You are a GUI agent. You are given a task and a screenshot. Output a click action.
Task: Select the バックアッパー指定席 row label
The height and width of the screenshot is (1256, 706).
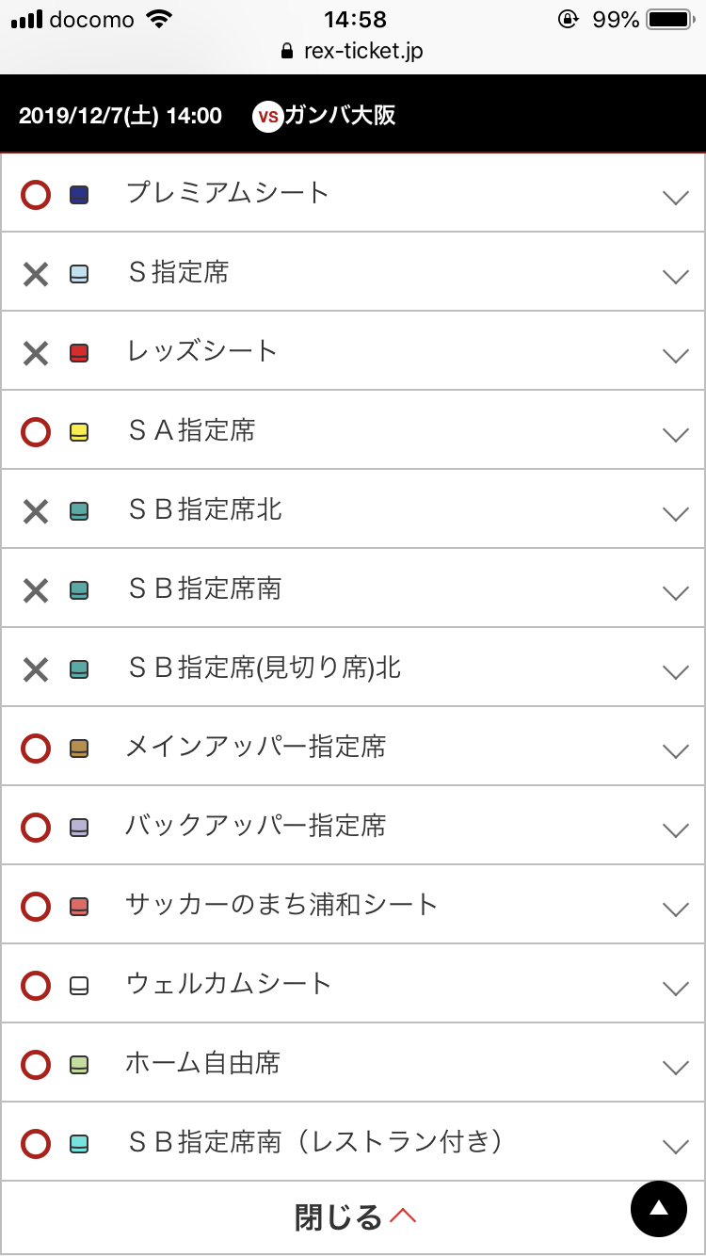[x=256, y=826]
